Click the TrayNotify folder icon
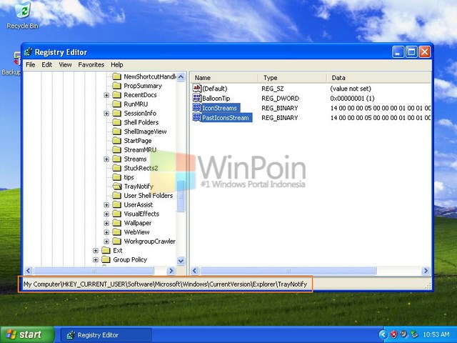This screenshot has width=457, height=343. (x=117, y=187)
